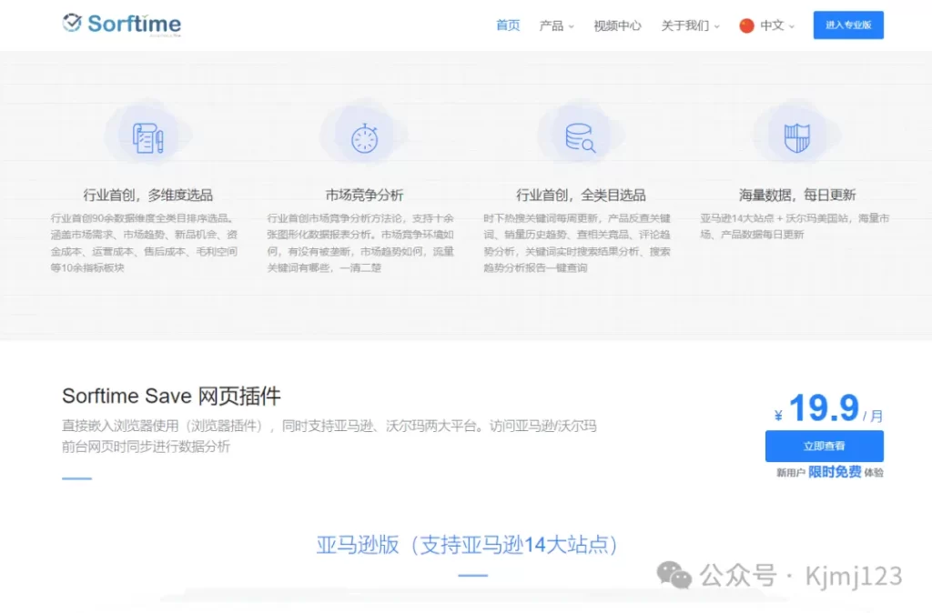Screen dimensions: 932x613
Task: Click the Sorftime Save 网页插件 title
Action: pos(171,397)
